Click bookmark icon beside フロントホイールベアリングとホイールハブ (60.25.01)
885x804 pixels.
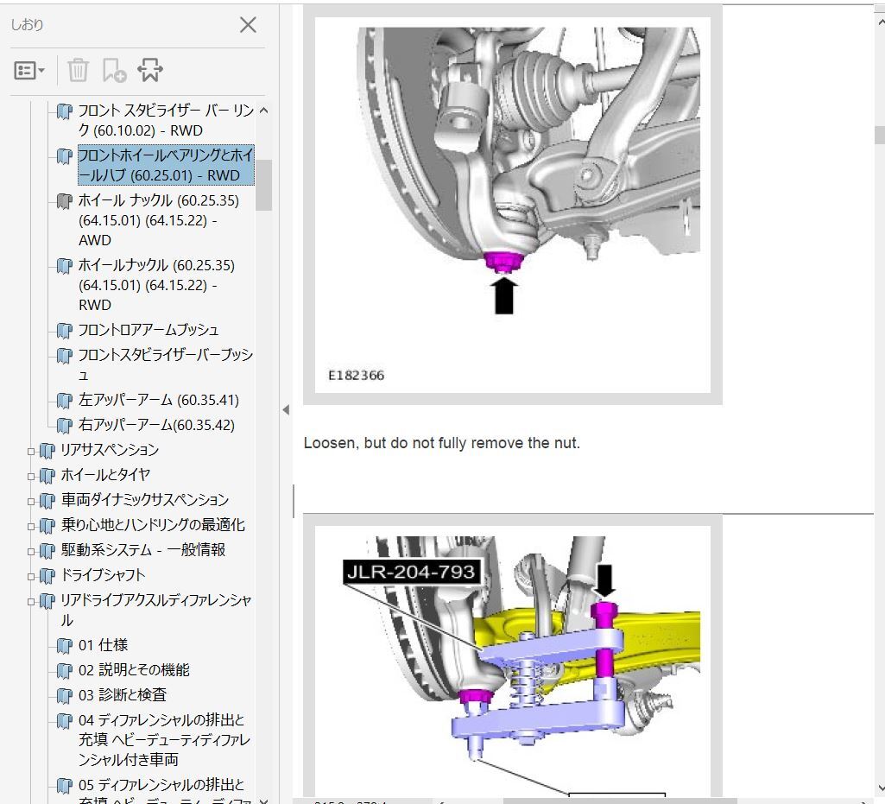pos(65,155)
